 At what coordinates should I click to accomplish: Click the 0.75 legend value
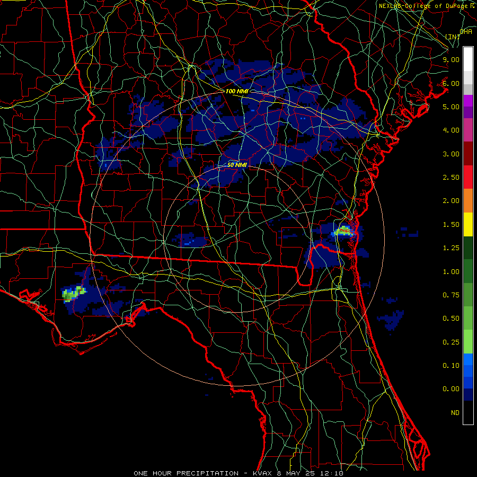click(x=451, y=295)
